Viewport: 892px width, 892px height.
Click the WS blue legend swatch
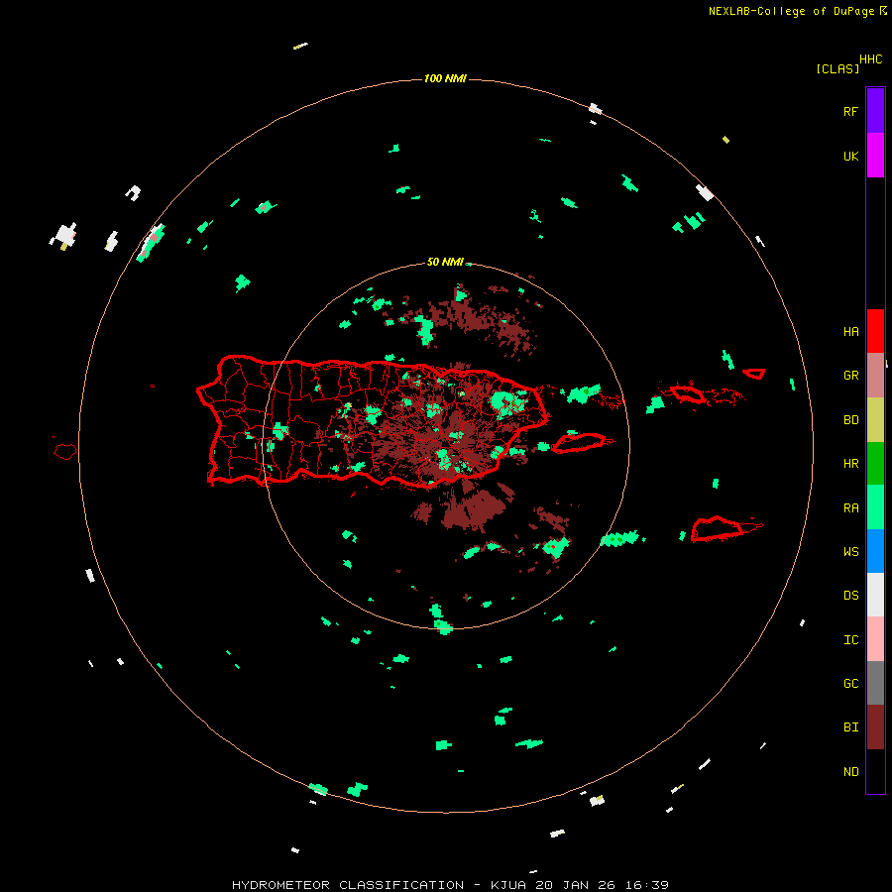[875, 551]
